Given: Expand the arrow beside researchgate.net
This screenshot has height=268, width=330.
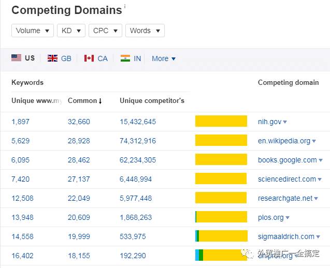Looking at the screenshot, I should [x=316, y=199].
